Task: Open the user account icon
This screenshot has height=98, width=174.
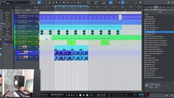Action: pyautogui.click(x=169, y=2)
